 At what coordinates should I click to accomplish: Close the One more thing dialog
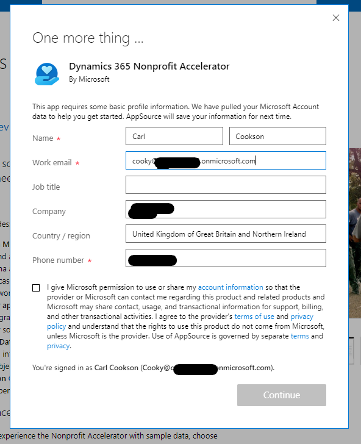coord(336,18)
